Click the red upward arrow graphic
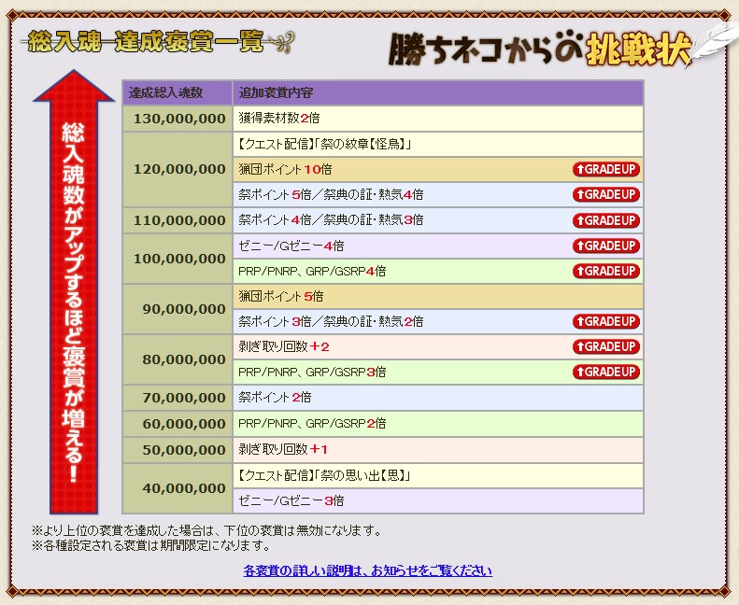The width and height of the screenshot is (739, 605). tap(74, 291)
